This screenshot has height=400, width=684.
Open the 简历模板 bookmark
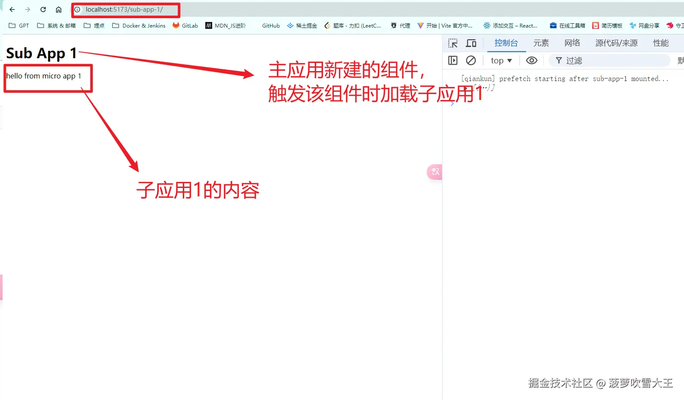[x=607, y=25]
